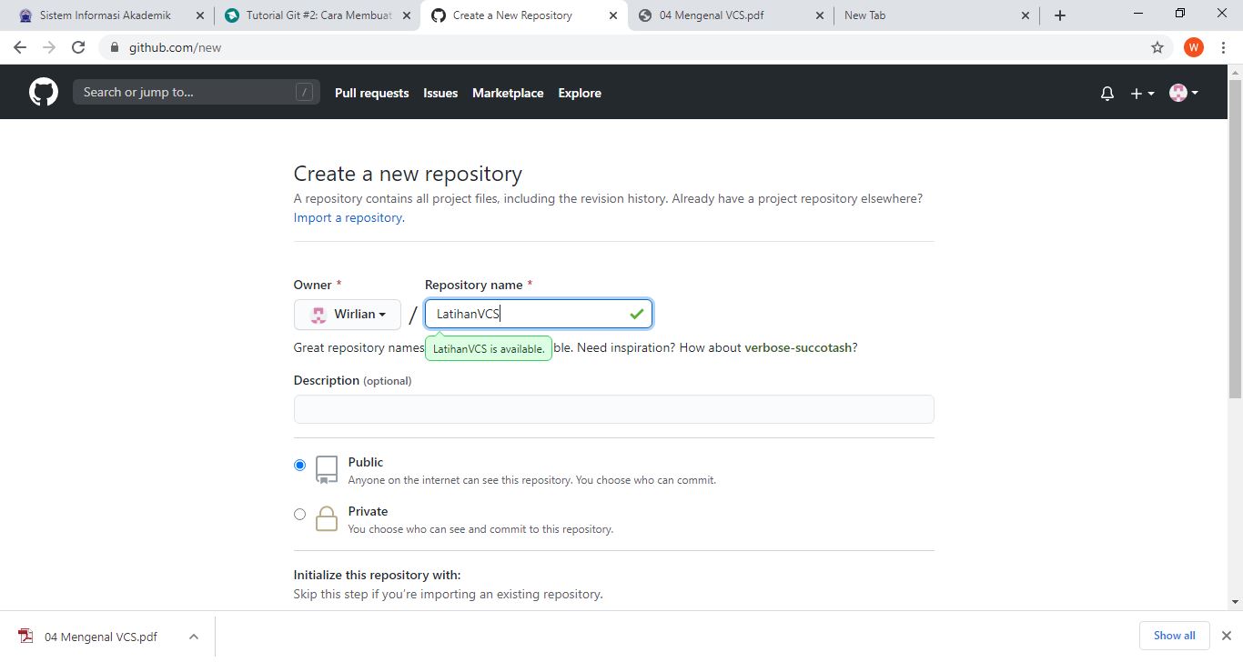Bookmark this page using the star icon
This screenshot has height=662, width=1243.
click(1156, 46)
